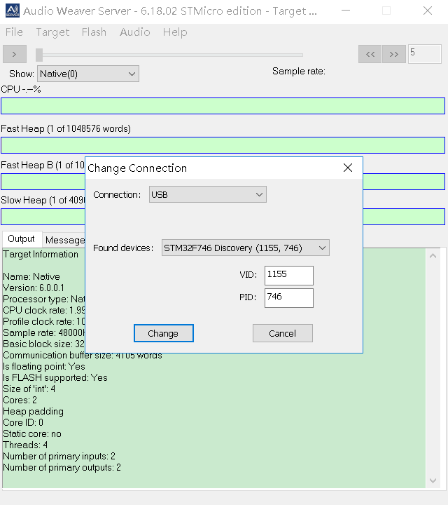Minimize the Audio Weaver Server window
This screenshot has height=505, width=448.
coord(346,11)
